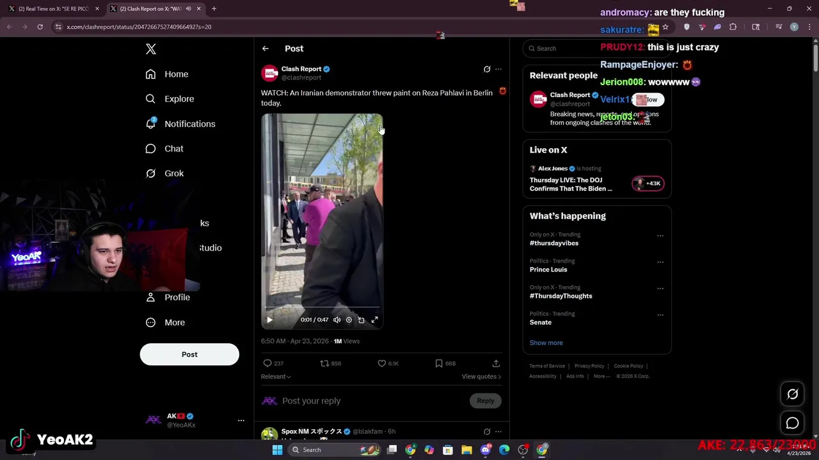Open Terms of Service footer link
This screenshot has width=819, height=460.
pyautogui.click(x=547, y=366)
